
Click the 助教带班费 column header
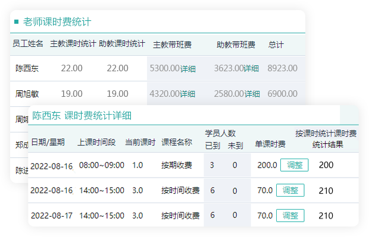point(236,45)
